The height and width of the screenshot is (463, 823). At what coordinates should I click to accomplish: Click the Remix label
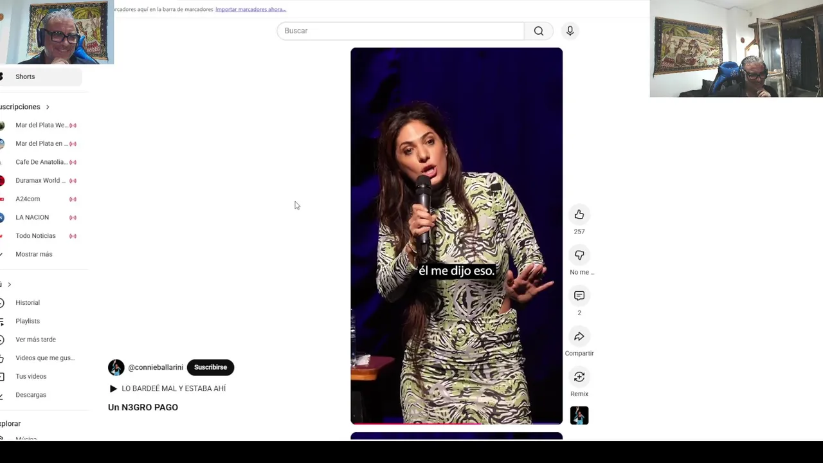coord(579,394)
